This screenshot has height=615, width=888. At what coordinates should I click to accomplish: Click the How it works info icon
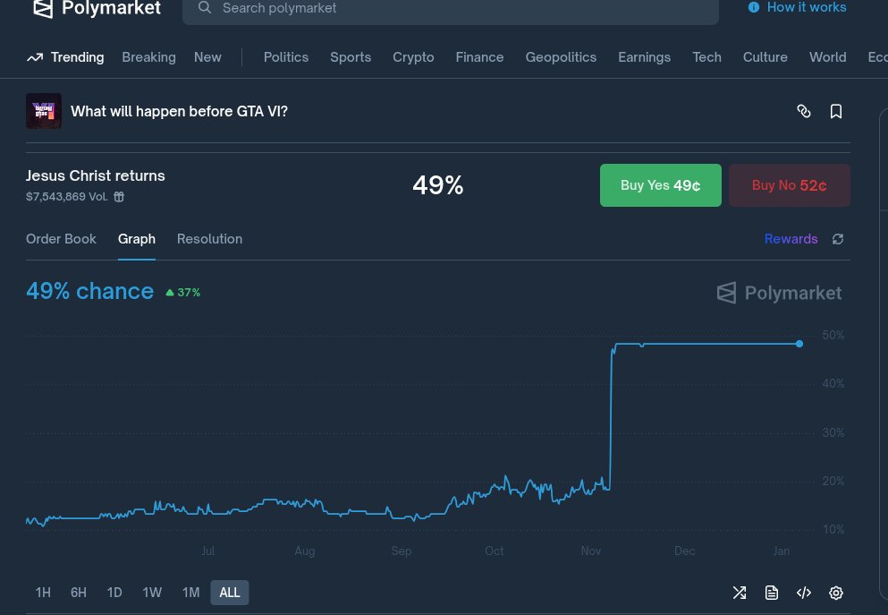(754, 7)
